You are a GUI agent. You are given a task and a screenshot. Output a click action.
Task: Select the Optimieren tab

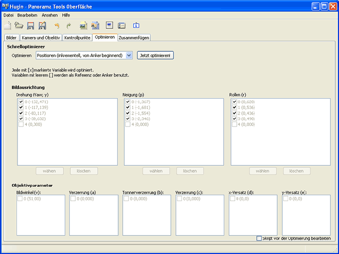pos(105,37)
